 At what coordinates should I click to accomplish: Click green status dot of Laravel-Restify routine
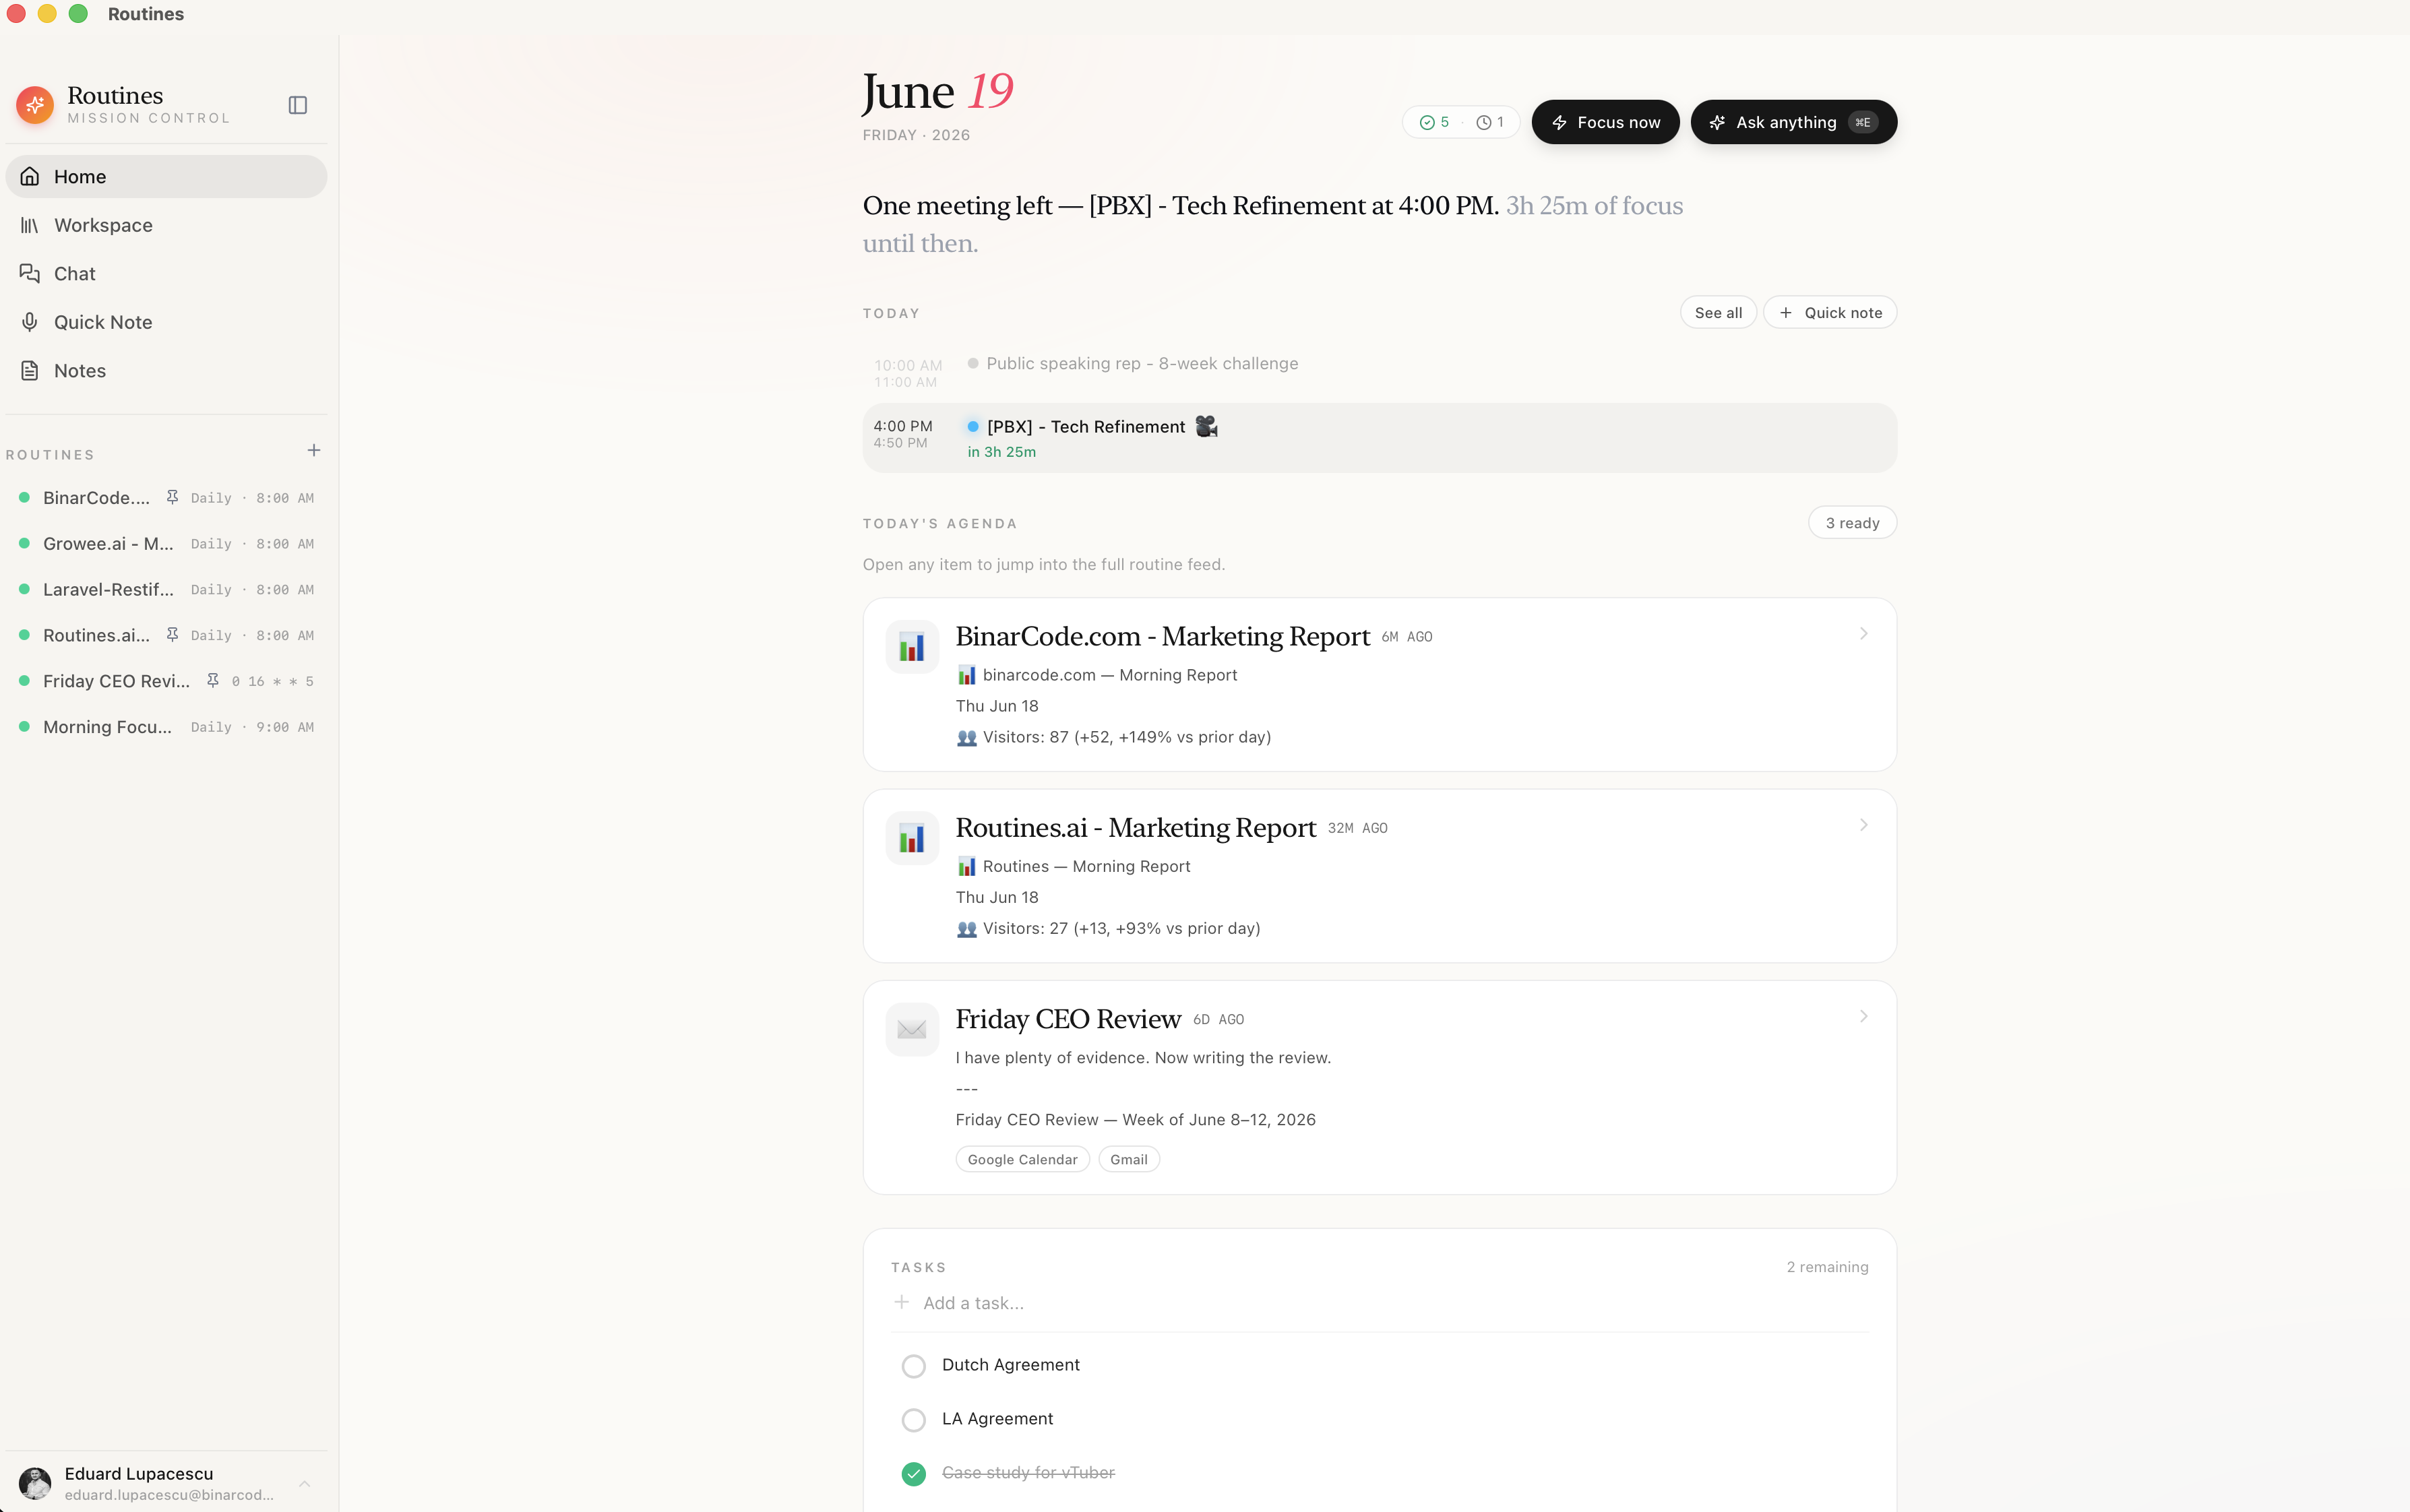24,589
